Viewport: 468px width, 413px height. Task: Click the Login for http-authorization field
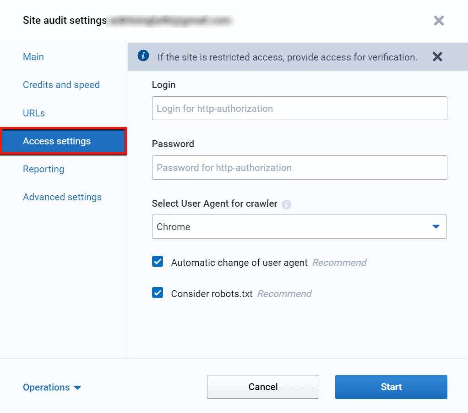click(299, 108)
